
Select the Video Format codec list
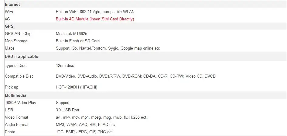pos(101,117)
